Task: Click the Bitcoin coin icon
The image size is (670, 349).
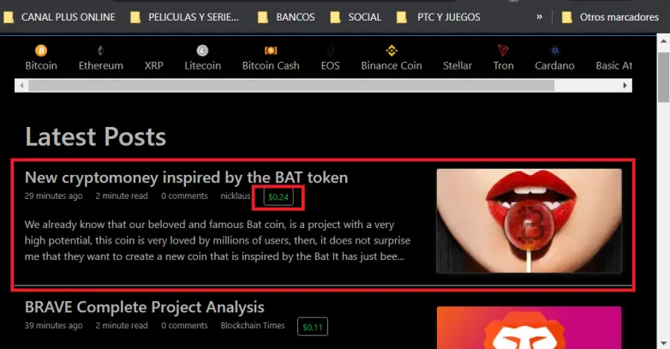Action: (41, 51)
